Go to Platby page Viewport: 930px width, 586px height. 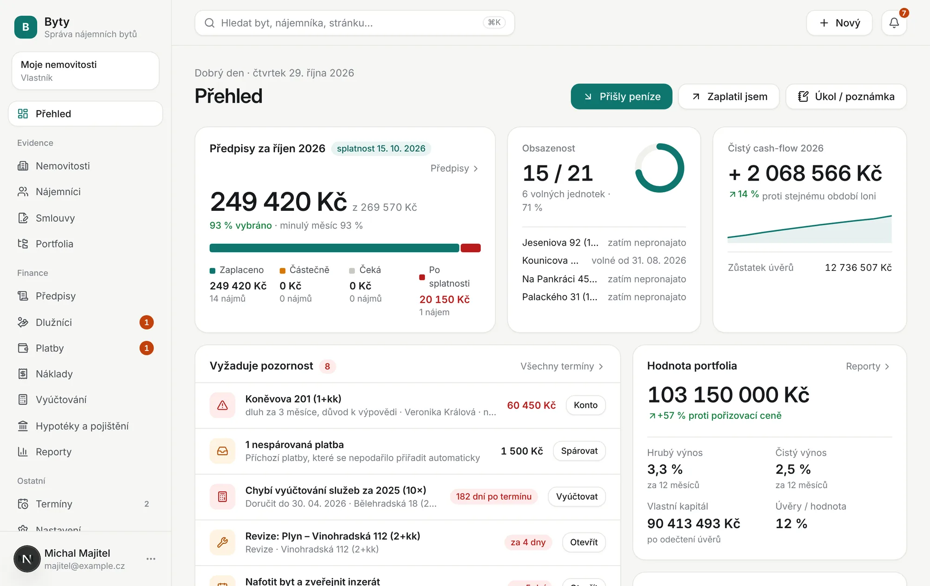click(85, 348)
